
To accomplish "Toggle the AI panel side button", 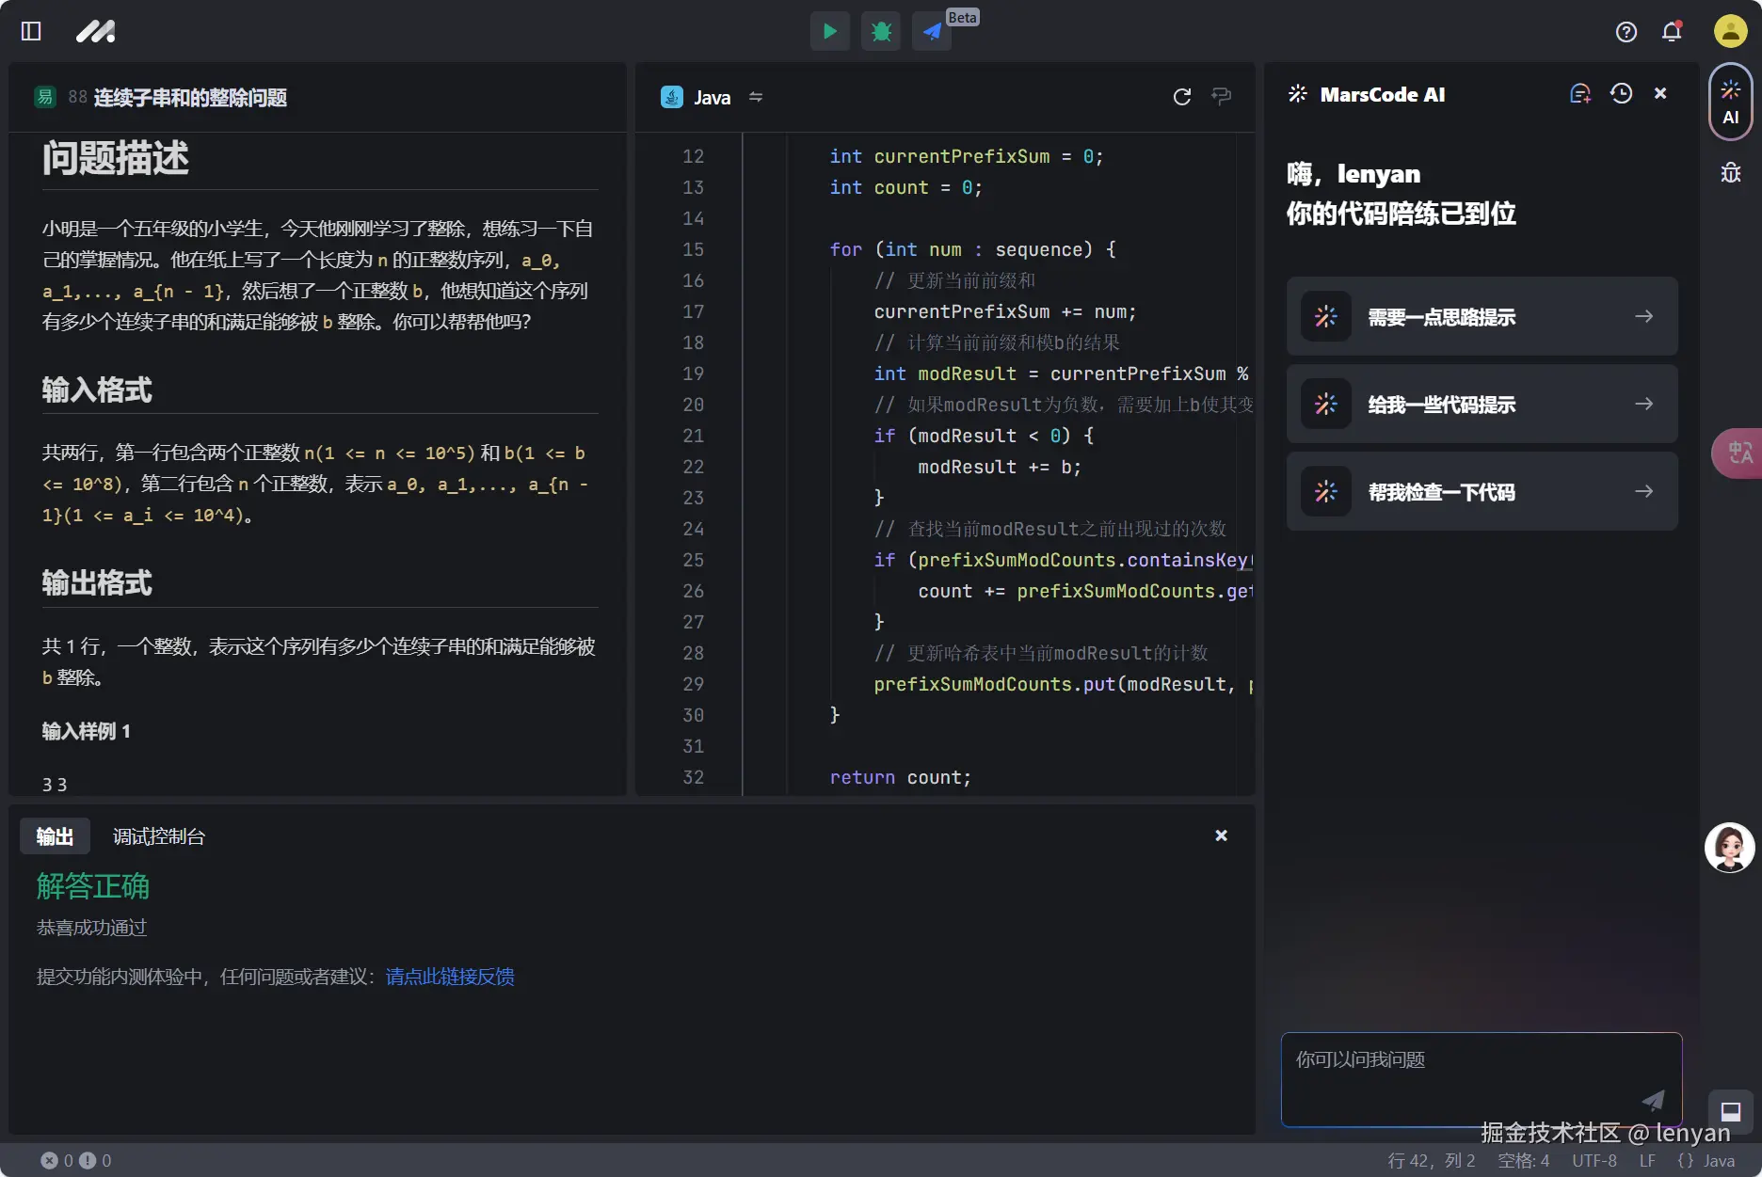I will [1730, 102].
